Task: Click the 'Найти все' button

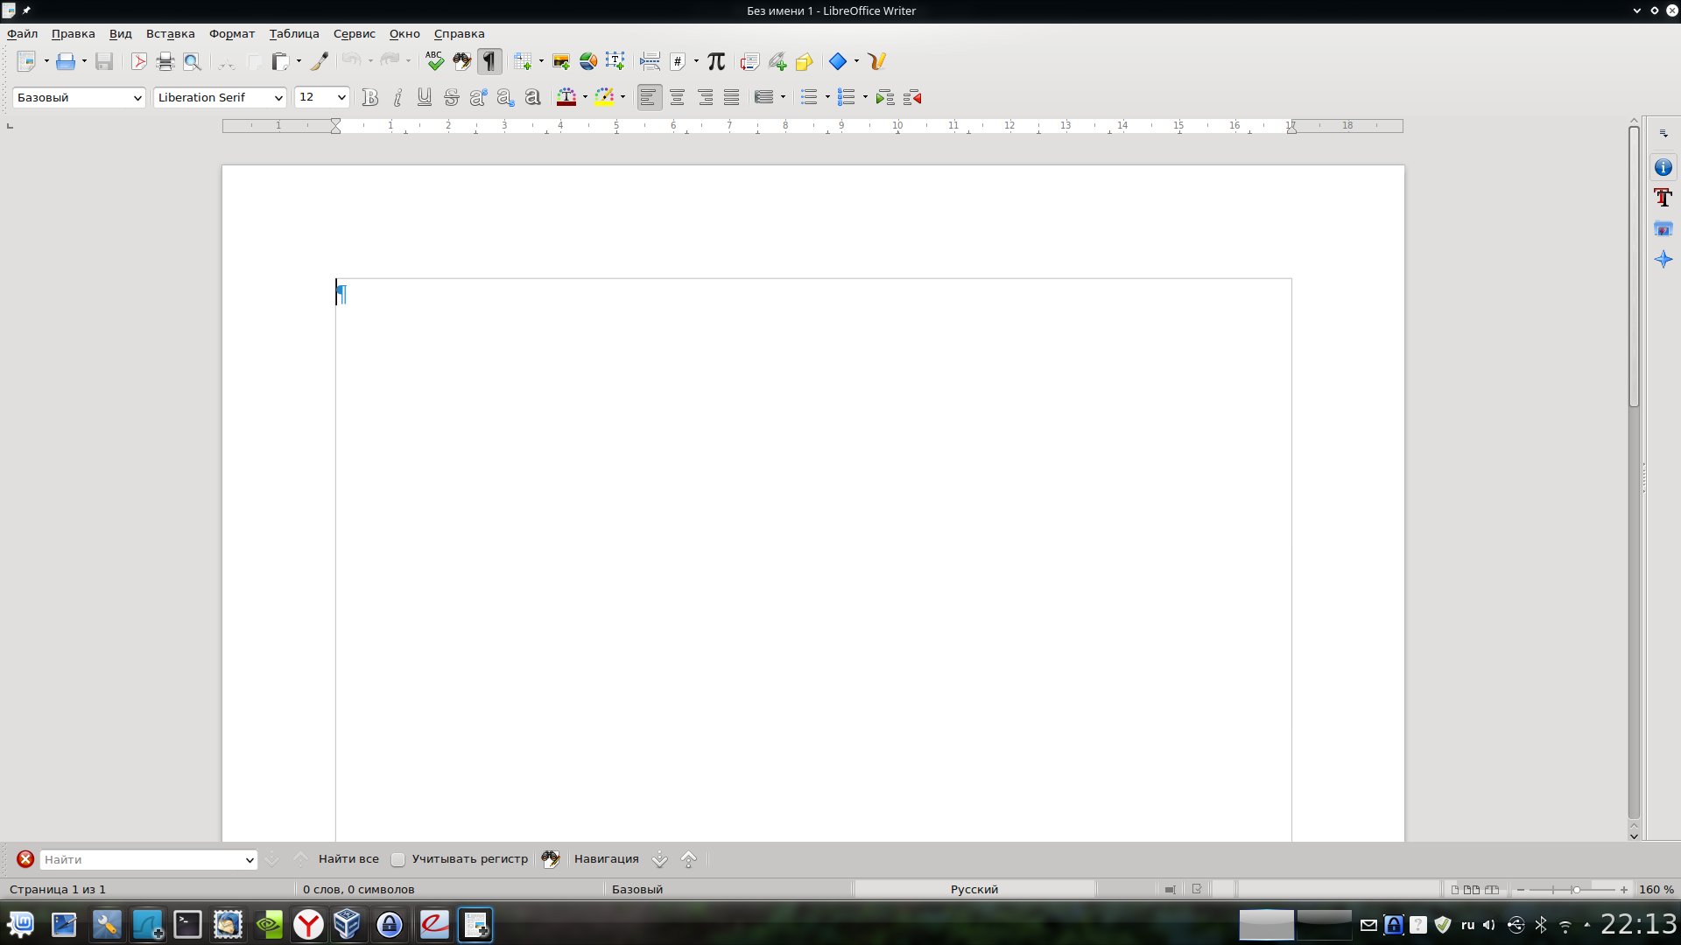Action: [x=348, y=859]
